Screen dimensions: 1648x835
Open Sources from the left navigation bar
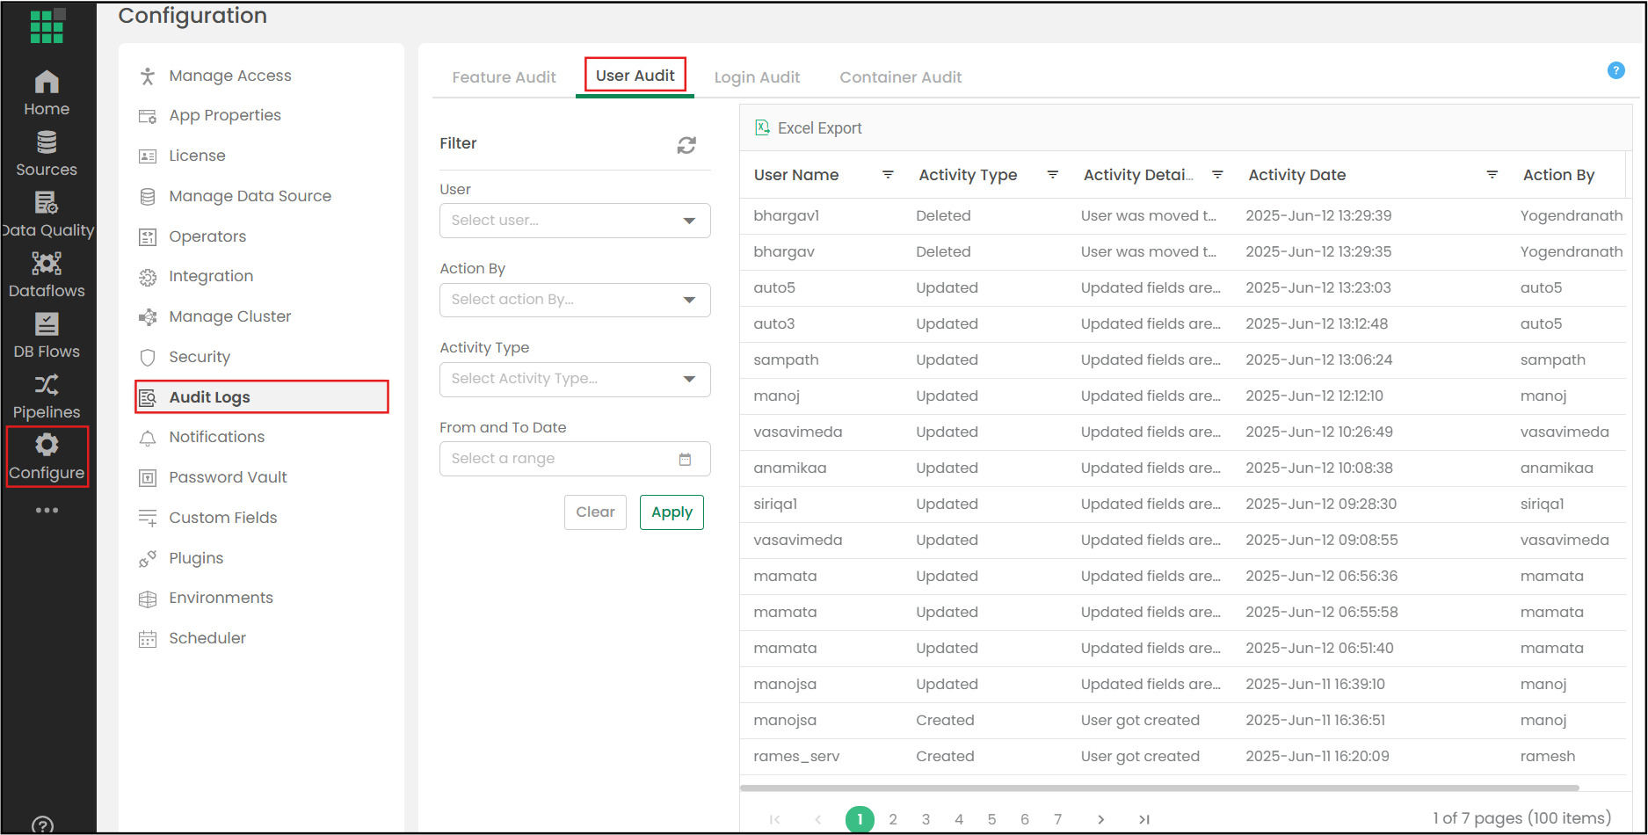[47, 153]
